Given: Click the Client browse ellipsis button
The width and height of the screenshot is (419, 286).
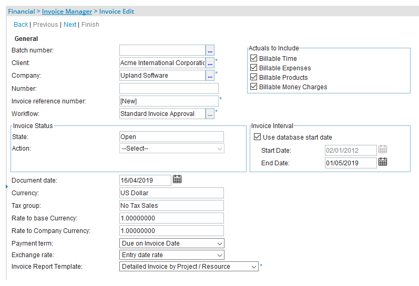Looking at the screenshot, I should coord(210,63).
